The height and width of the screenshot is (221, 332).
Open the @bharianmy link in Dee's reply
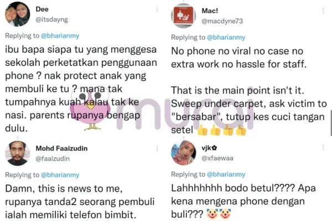(x=60, y=36)
